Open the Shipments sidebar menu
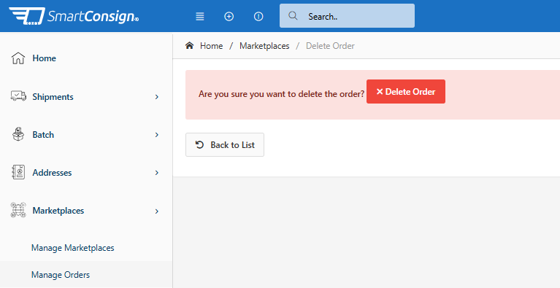 click(53, 97)
